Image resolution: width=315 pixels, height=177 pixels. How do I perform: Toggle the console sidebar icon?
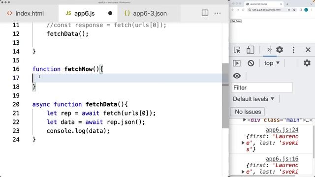(x=237, y=63)
